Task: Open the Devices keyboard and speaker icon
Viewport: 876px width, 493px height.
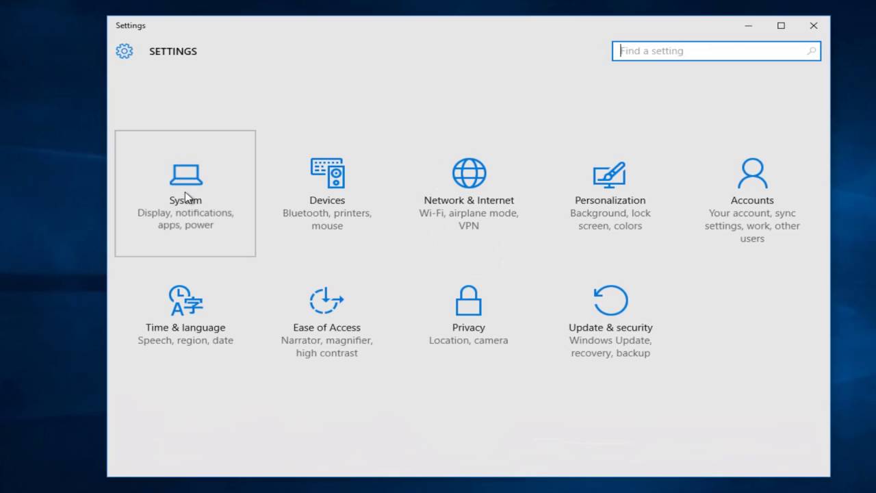Action: (327, 173)
